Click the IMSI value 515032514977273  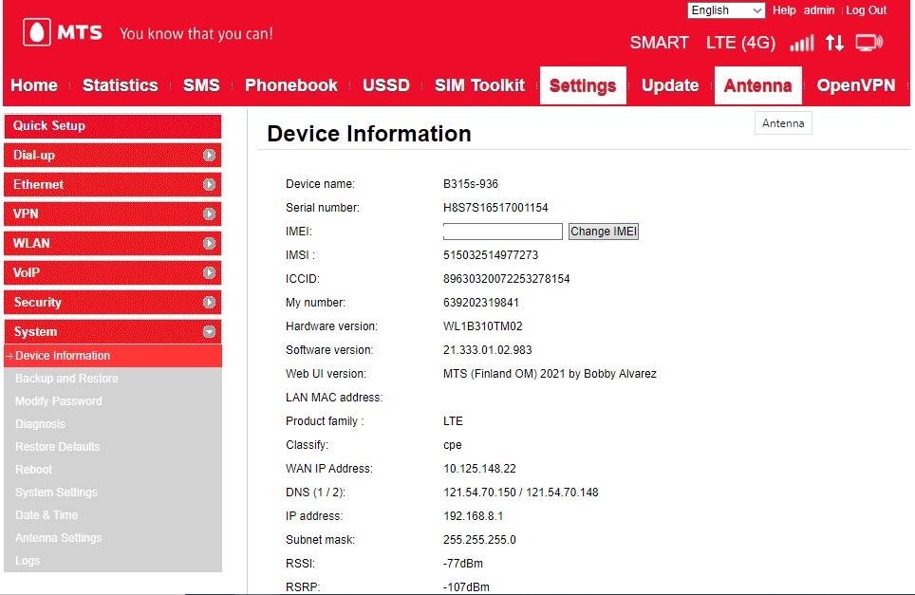click(x=491, y=255)
